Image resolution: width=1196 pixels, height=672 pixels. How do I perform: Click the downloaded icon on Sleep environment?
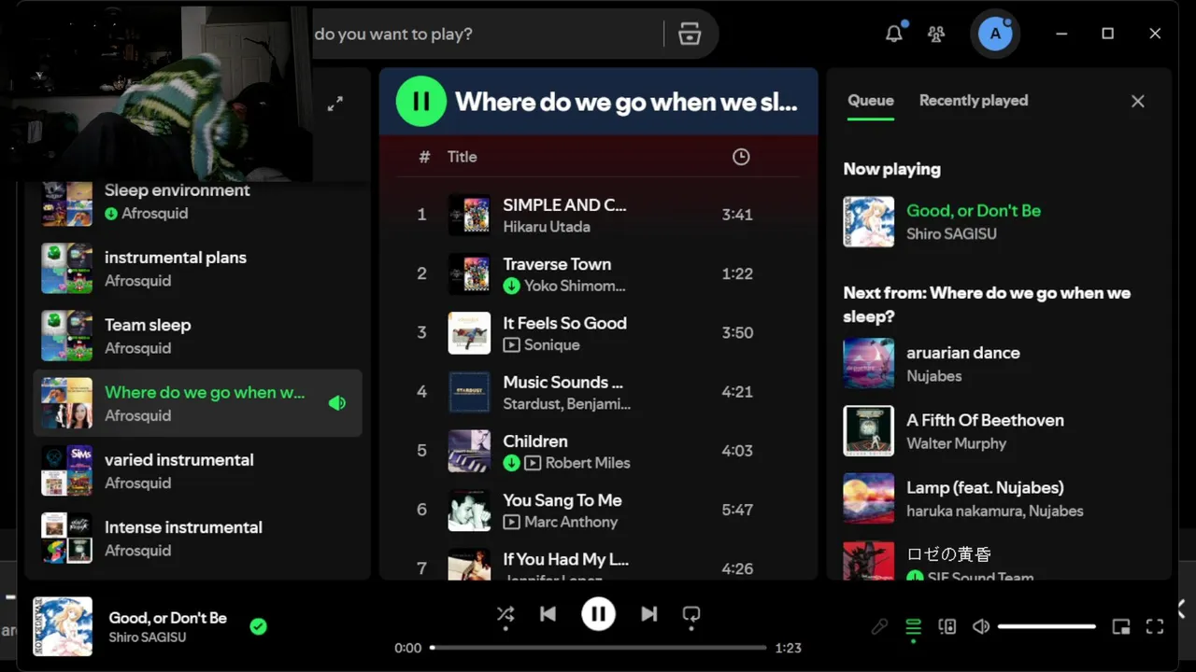click(x=111, y=214)
